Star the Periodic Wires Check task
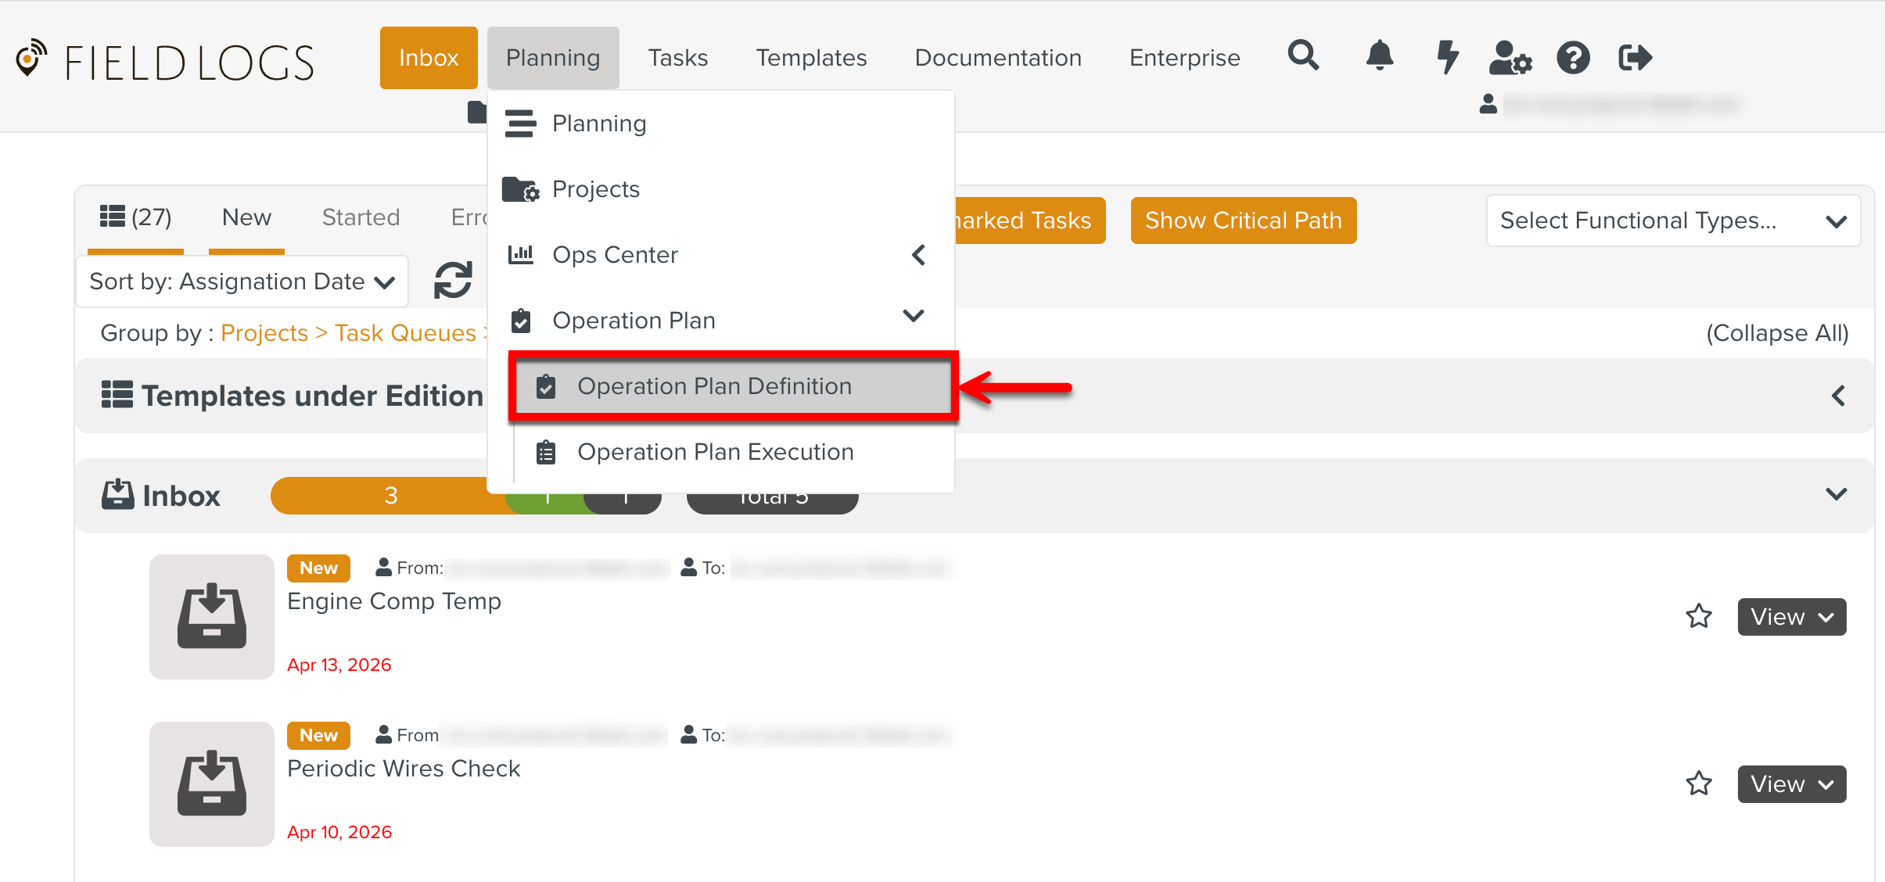Screen dimensions: 1885x882 click(1698, 784)
